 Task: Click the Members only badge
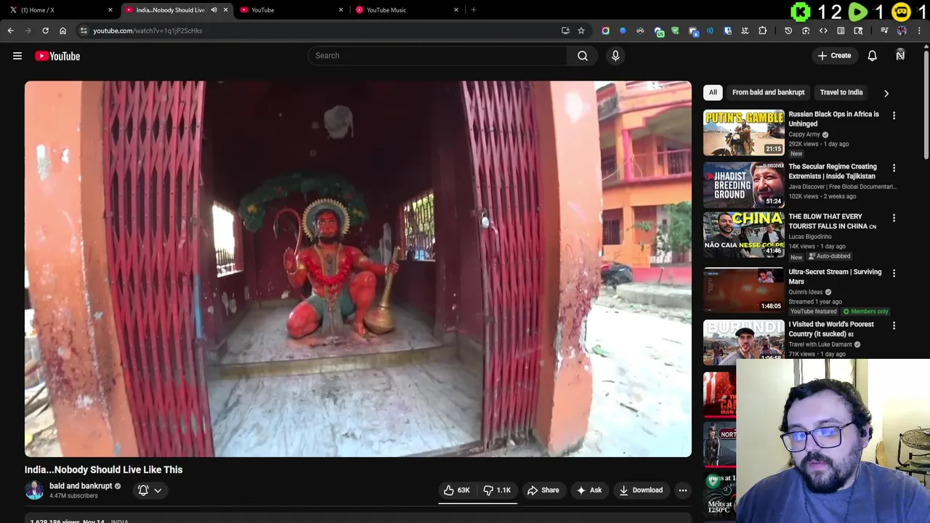(x=865, y=312)
